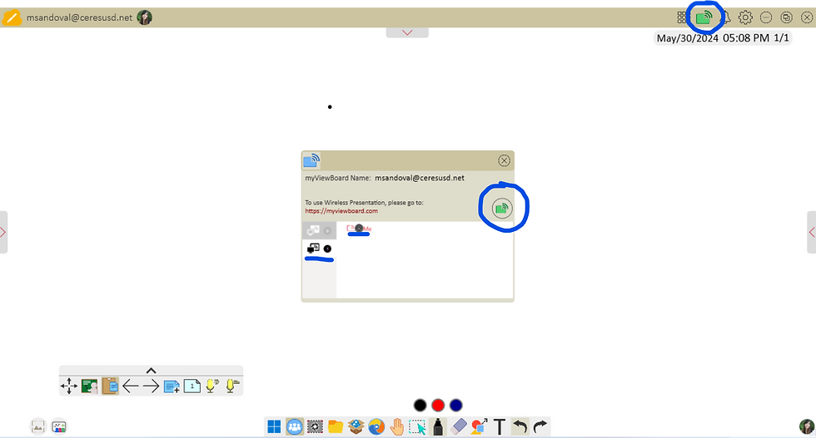Select the Text T tool

coord(500,426)
